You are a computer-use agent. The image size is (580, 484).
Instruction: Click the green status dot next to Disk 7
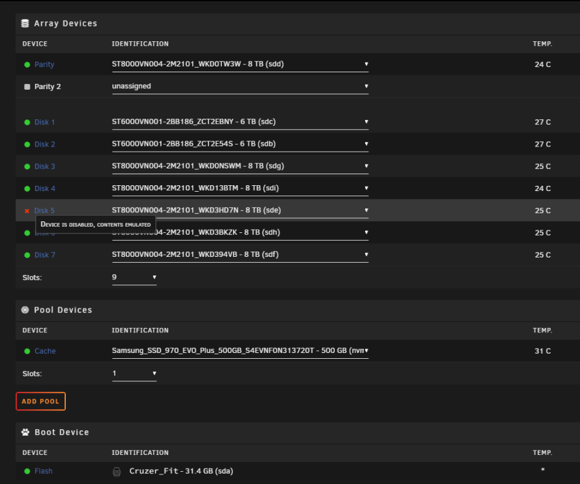(x=27, y=256)
